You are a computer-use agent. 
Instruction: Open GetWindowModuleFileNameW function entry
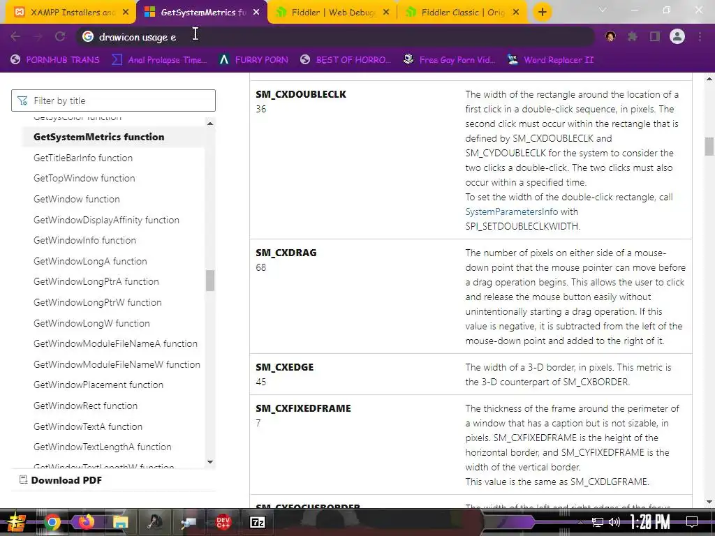pyautogui.click(x=117, y=364)
